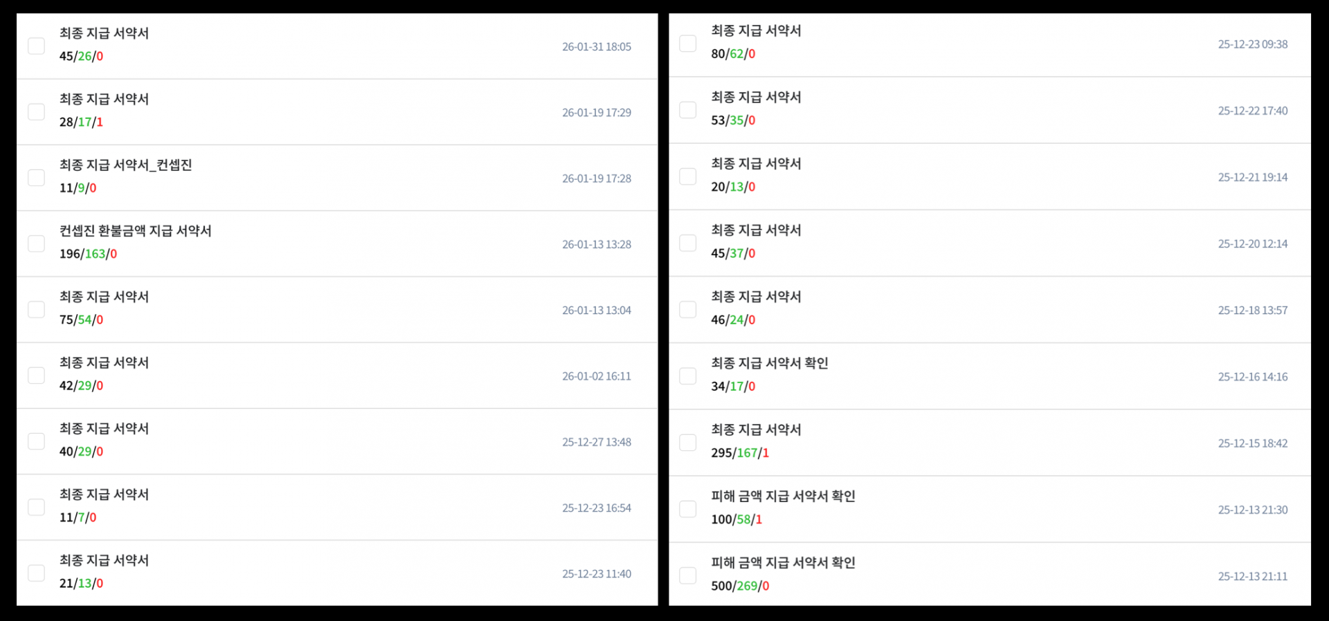
Task: Check the box for the 25-12-23 09:38 entry
Action: point(687,44)
